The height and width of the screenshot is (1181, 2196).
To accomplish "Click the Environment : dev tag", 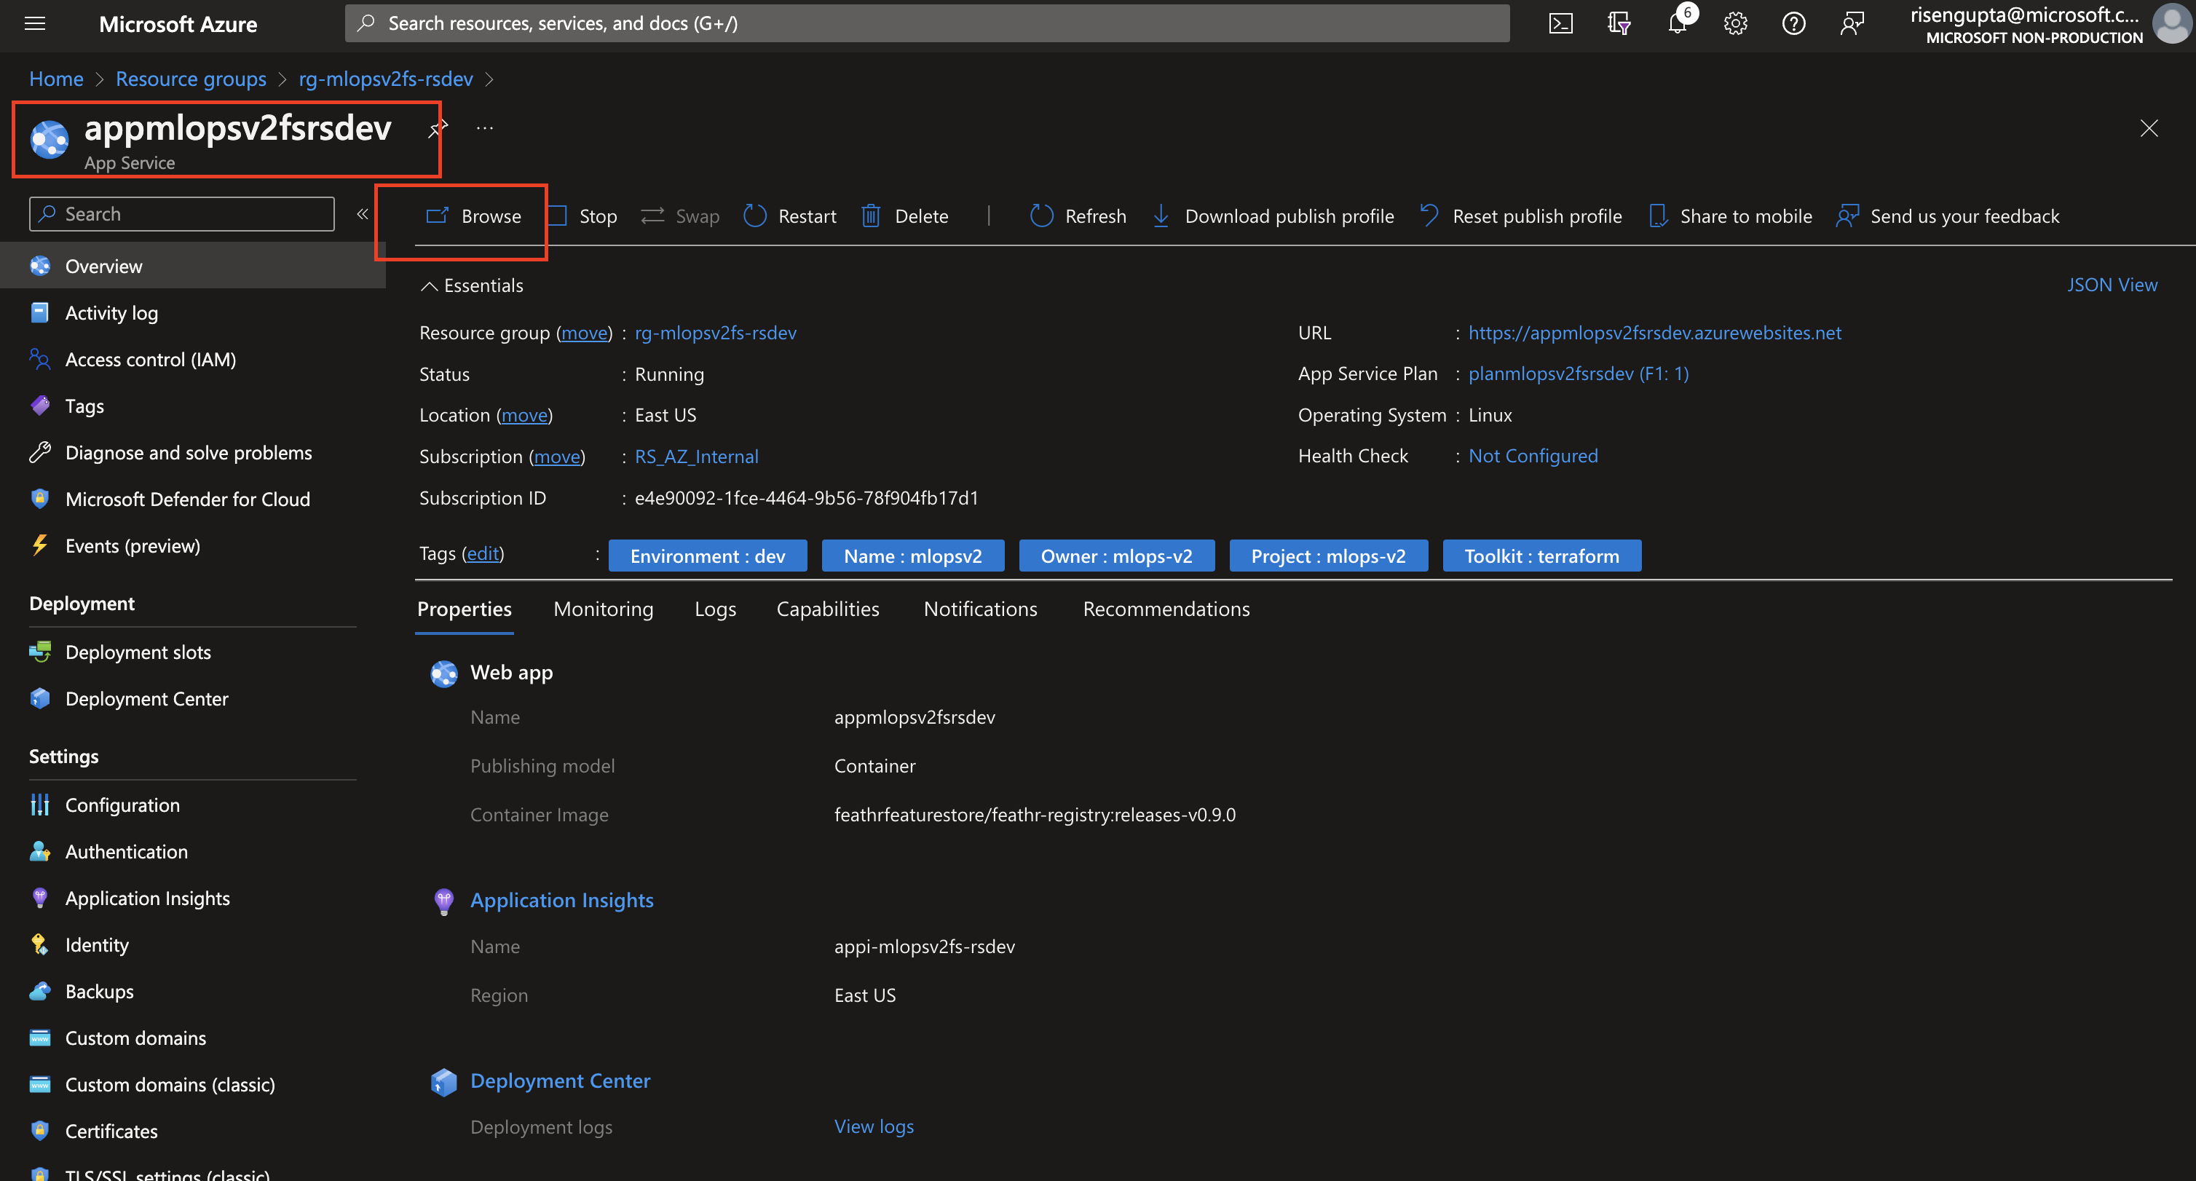I will pyautogui.click(x=708, y=556).
